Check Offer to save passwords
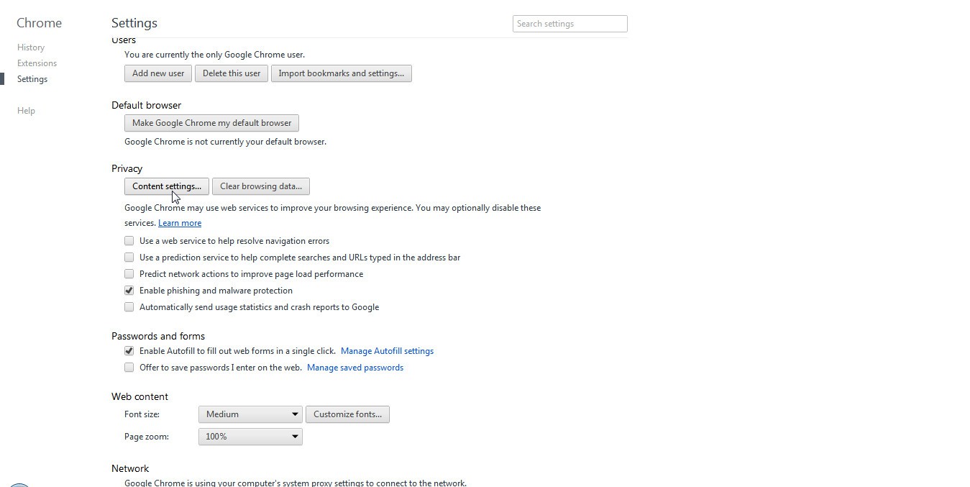 pos(129,368)
